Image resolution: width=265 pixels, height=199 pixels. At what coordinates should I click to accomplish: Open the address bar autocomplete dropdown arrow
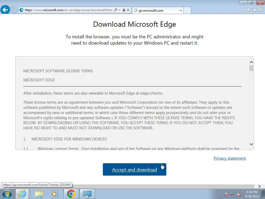click(x=120, y=10)
